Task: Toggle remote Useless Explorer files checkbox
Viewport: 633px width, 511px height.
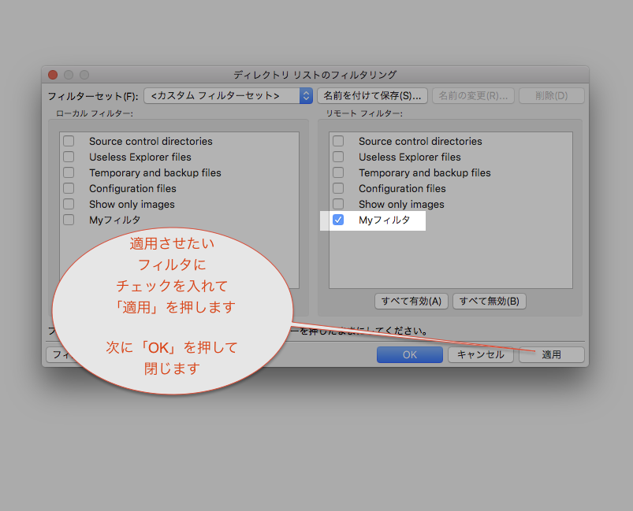Action: point(338,157)
